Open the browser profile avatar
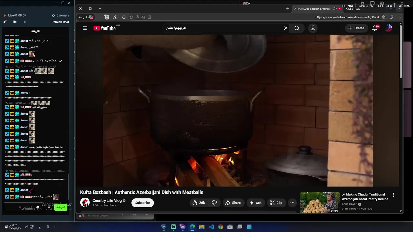This screenshot has width=413, height=232. click(107, 17)
